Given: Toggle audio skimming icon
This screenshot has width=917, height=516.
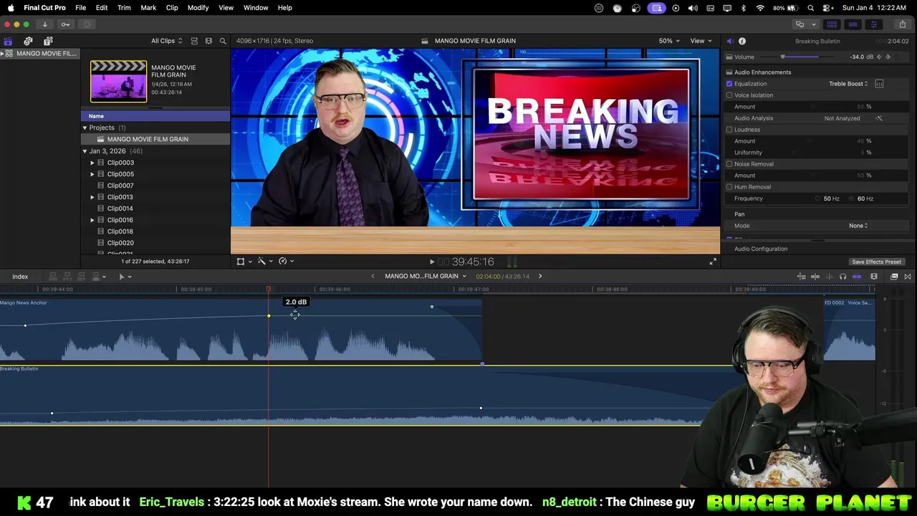Looking at the screenshot, I should (830, 277).
